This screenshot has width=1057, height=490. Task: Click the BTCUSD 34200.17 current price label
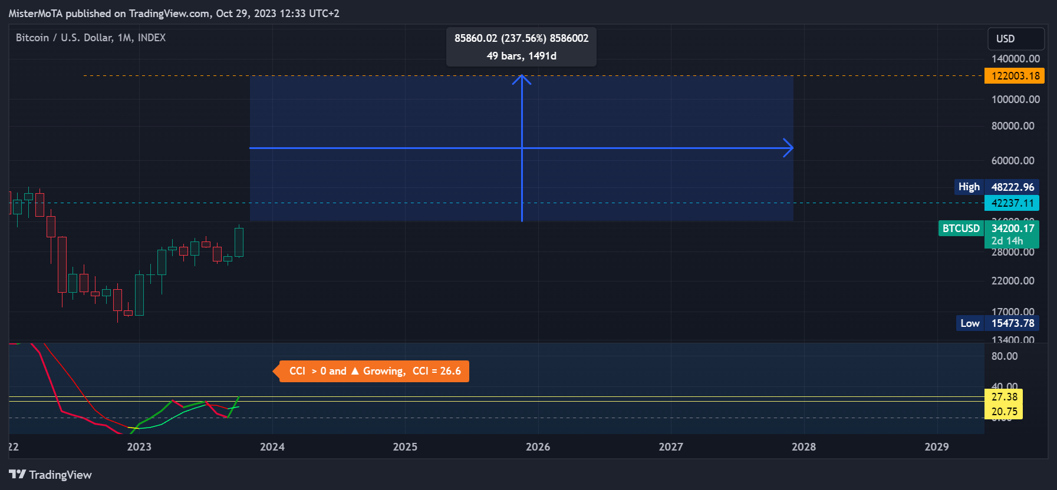[x=989, y=229]
